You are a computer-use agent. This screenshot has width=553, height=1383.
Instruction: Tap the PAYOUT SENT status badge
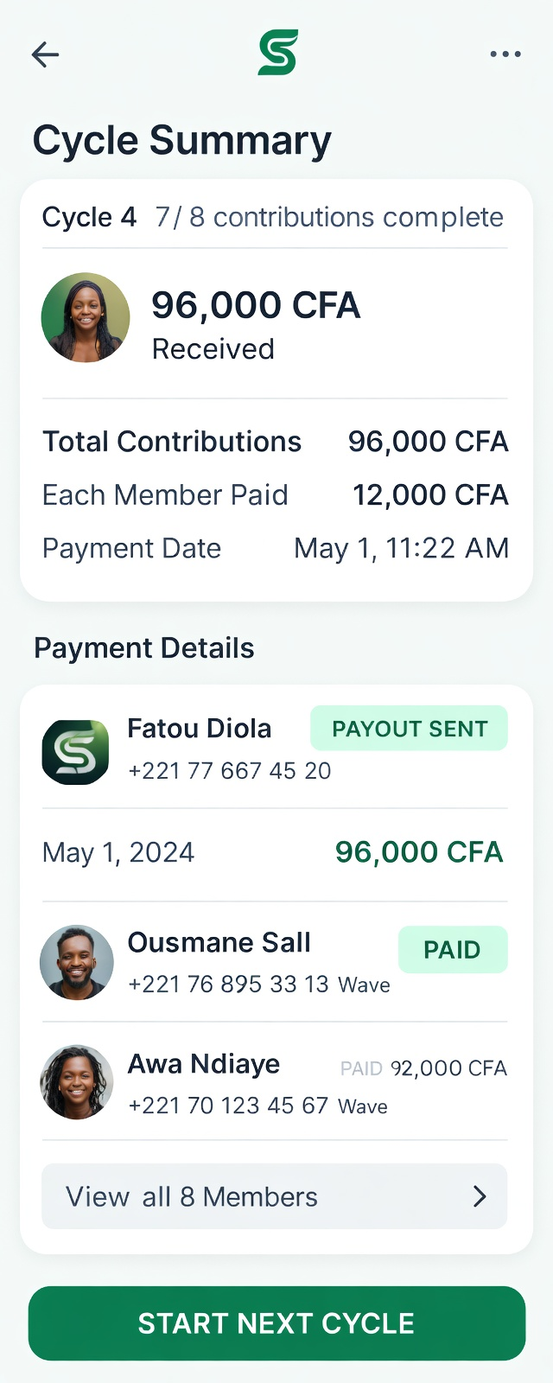click(x=410, y=729)
